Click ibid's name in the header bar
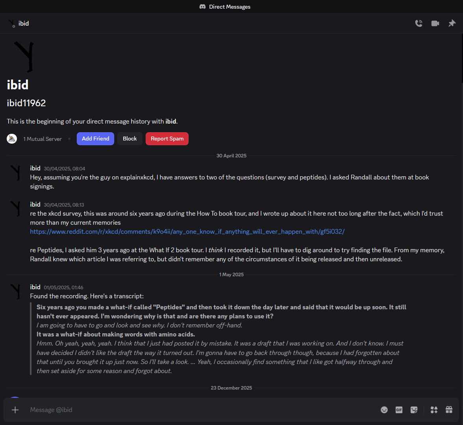 tap(24, 24)
